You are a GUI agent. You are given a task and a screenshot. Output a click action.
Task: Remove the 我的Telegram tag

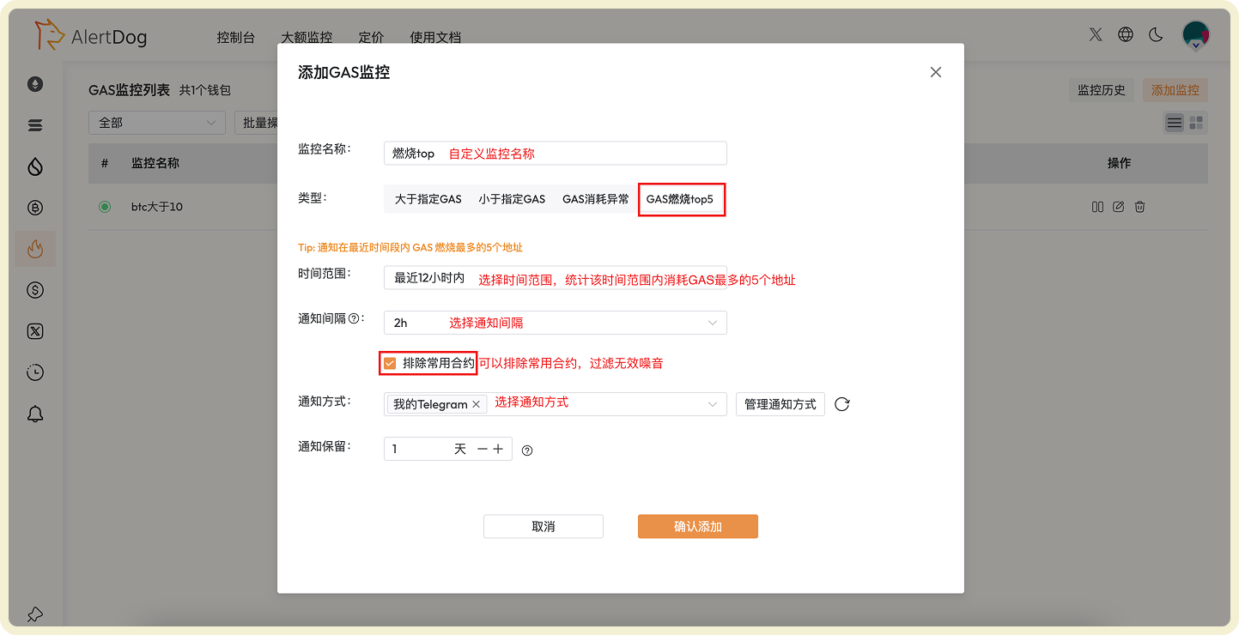pos(476,404)
